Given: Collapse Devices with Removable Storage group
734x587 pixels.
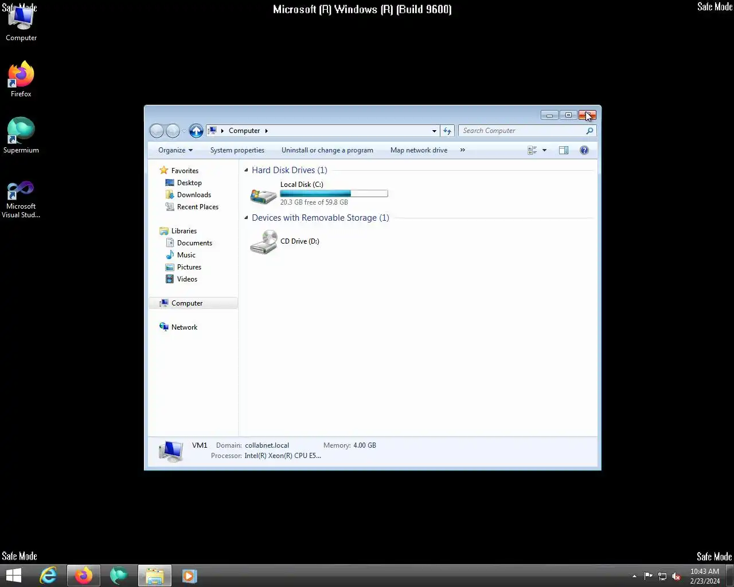Looking at the screenshot, I should [x=247, y=218].
